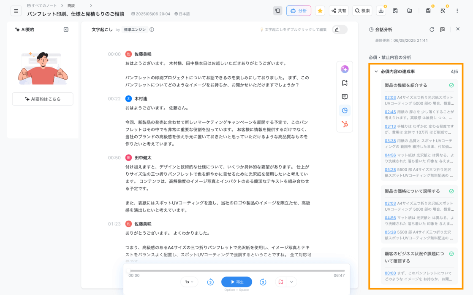Click the date 2025/05/06 20:04
The height and width of the screenshot is (295, 473).
(x=151, y=14)
